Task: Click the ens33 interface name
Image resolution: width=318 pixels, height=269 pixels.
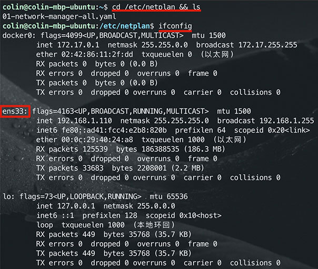Action: pyautogui.click(x=14, y=112)
